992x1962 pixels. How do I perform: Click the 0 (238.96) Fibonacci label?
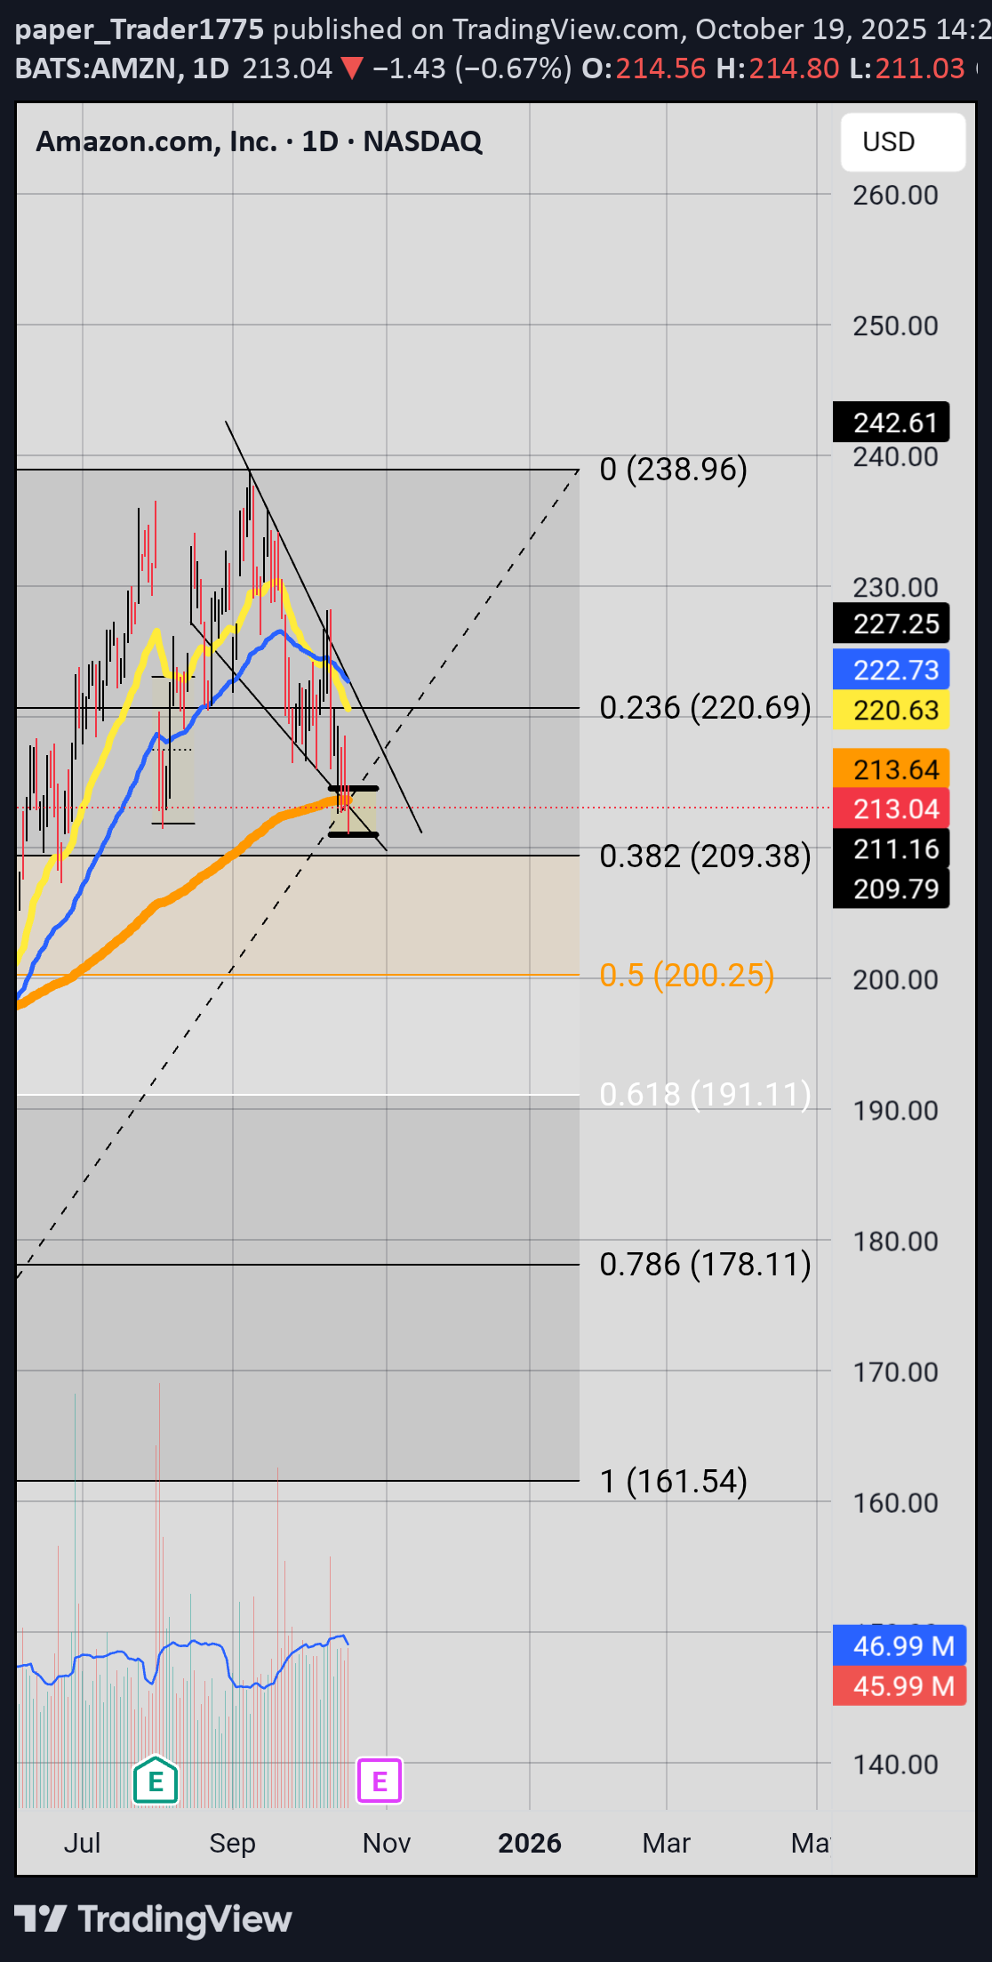(x=673, y=470)
